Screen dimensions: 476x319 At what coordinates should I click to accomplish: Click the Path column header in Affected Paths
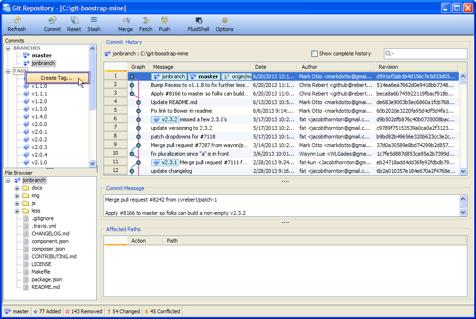click(314, 241)
